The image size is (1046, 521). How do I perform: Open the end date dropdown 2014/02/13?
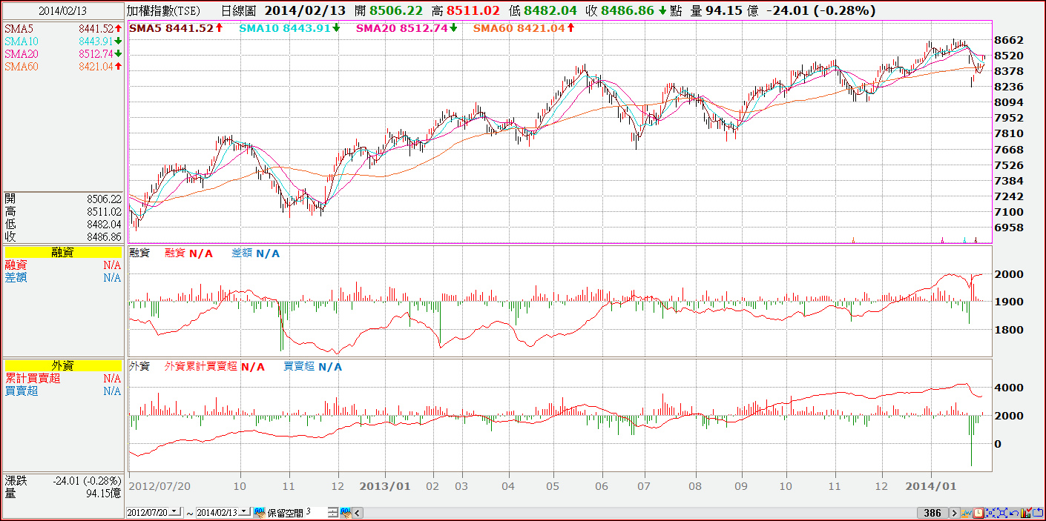(x=244, y=512)
